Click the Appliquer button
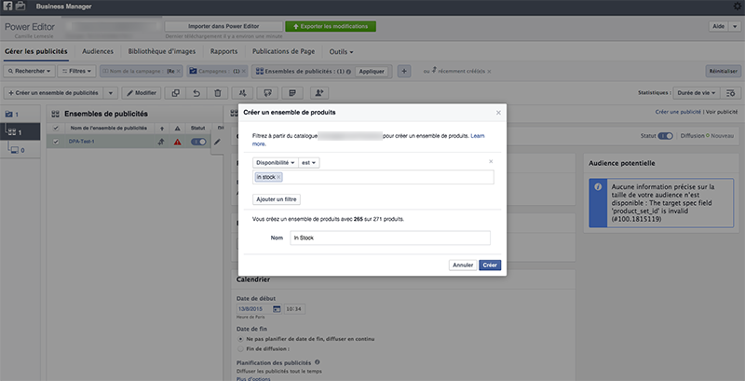The image size is (745, 381). click(x=372, y=71)
